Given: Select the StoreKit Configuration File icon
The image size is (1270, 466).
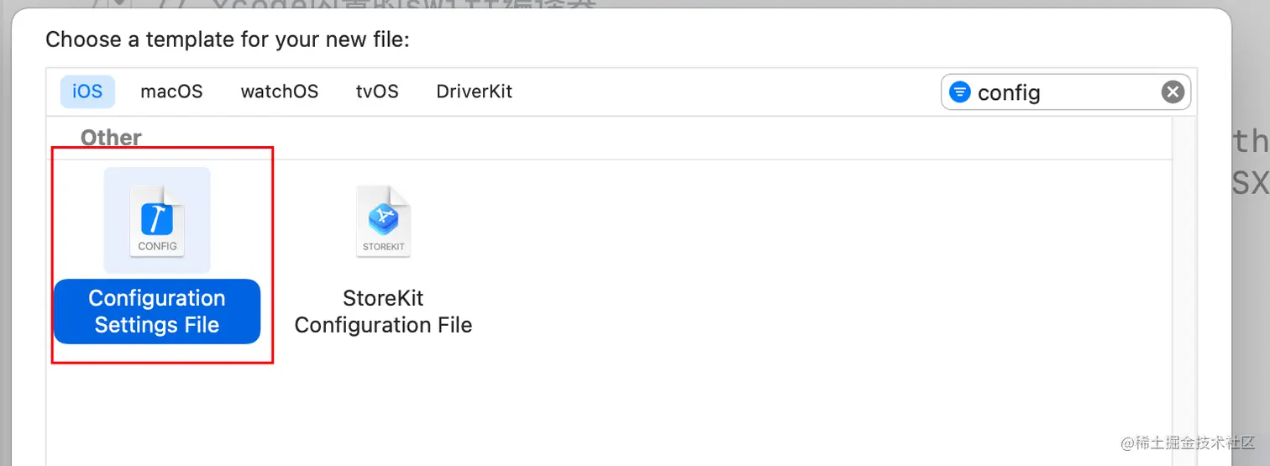Looking at the screenshot, I should (383, 221).
